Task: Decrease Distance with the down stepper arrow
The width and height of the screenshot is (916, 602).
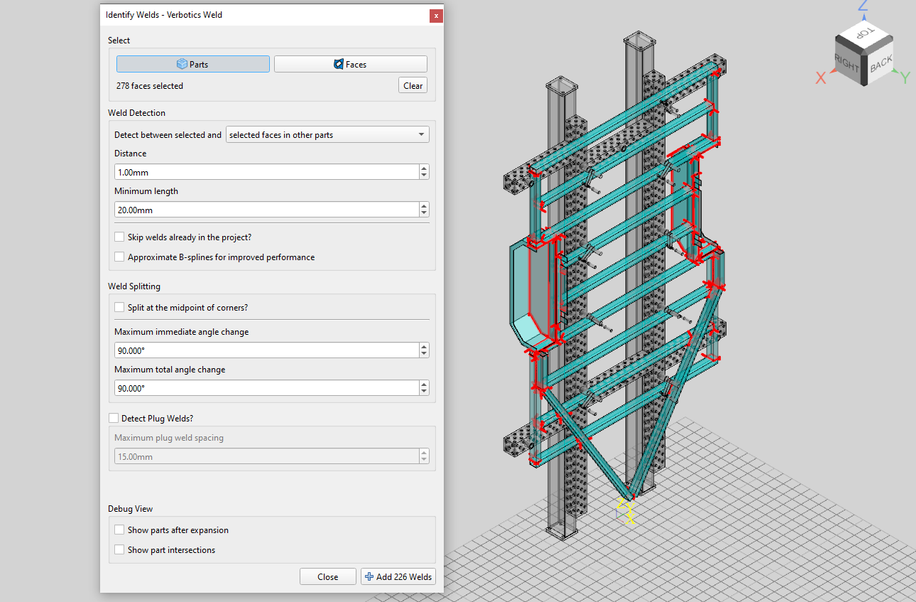Action: (424, 176)
